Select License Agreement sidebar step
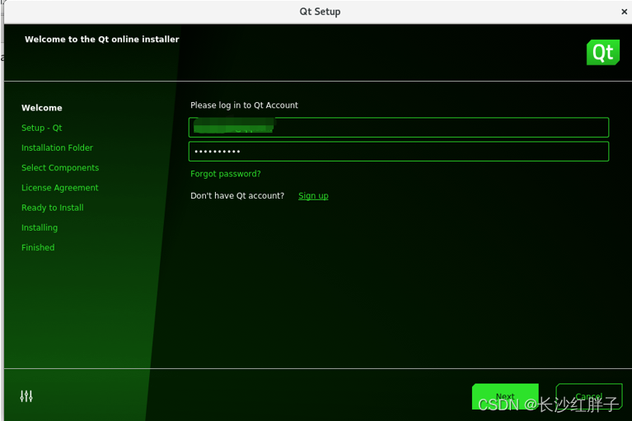Image resolution: width=632 pixels, height=421 pixels. (x=59, y=188)
